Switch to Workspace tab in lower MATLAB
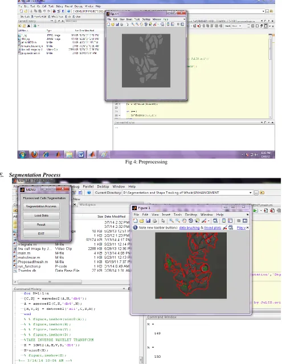This screenshot has height=364, width=282. (87, 205)
